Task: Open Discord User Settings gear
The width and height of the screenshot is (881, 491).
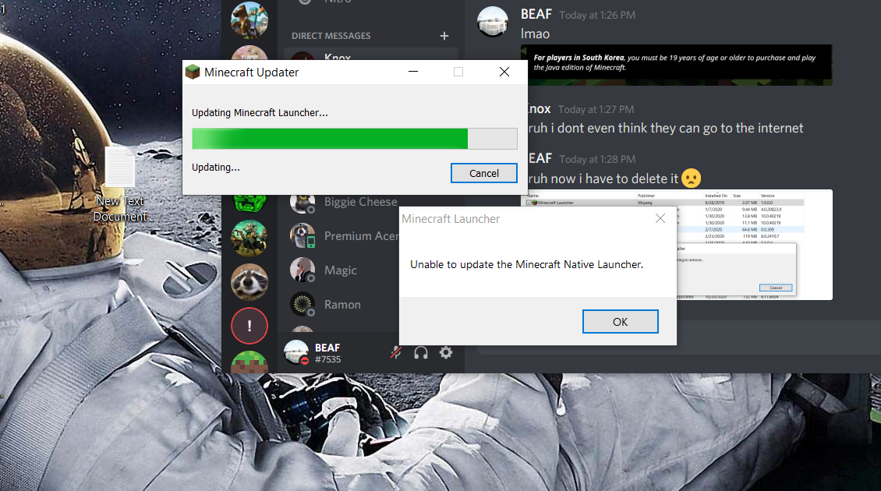Action: click(x=445, y=352)
